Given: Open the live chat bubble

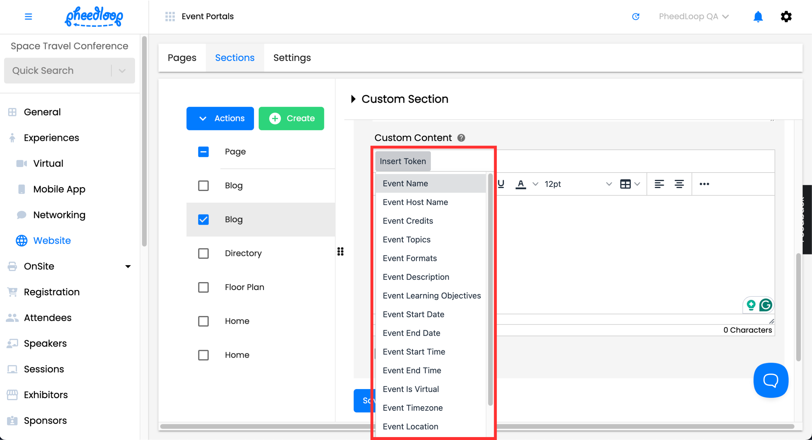Looking at the screenshot, I should [770, 380].
